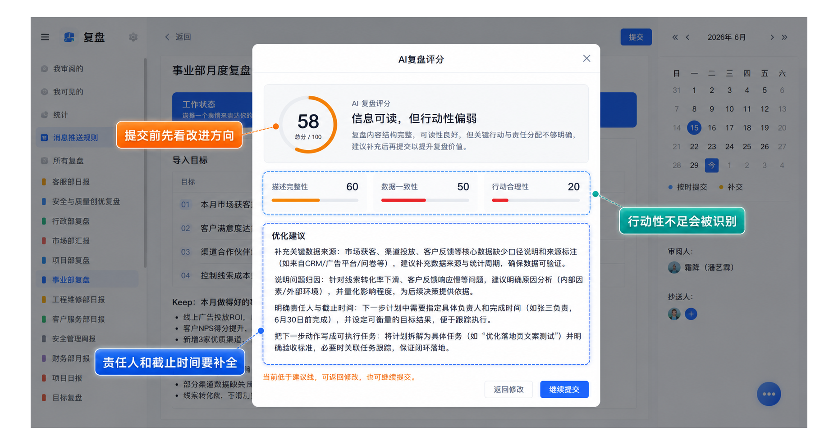Click the 返回修改 button

click(x=508, y=389)
